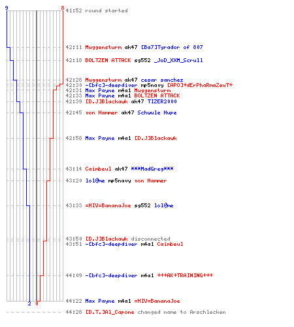Click the red team count 8
294x327 pixels.
63,8
